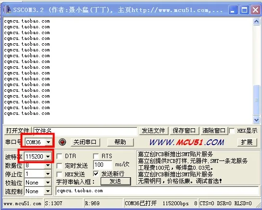
Task: Enable the RTS checkbox
Action: pos(96,156)
